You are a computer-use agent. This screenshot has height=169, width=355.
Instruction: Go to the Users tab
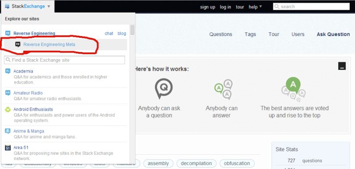coord(298,34)
